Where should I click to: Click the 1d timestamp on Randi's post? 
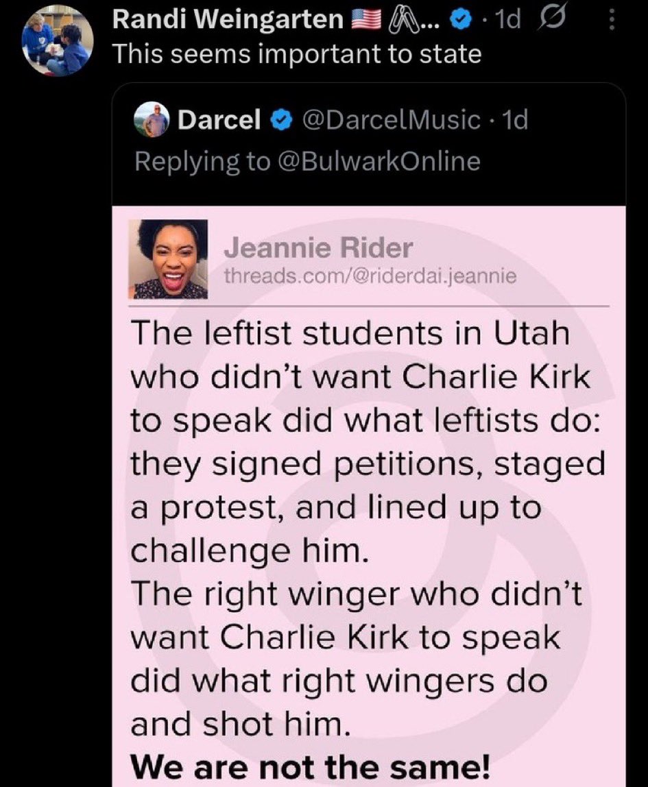click(507, 21)
